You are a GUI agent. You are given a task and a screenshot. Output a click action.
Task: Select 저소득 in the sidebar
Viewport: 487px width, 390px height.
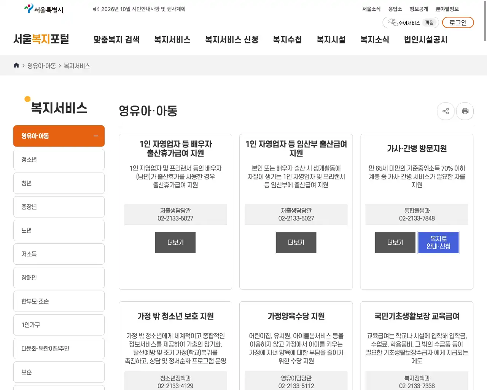click(x=59, y=254)
